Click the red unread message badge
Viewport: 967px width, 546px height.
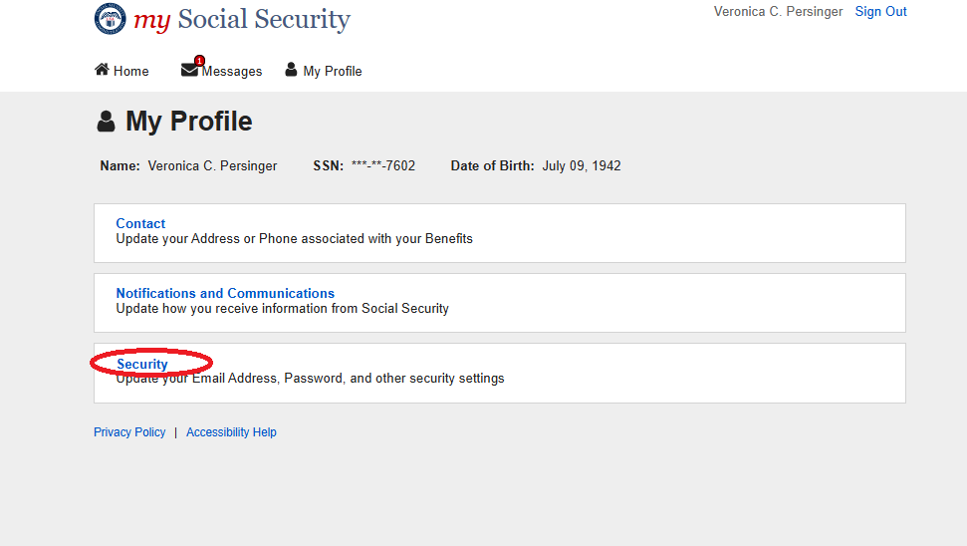199,61
